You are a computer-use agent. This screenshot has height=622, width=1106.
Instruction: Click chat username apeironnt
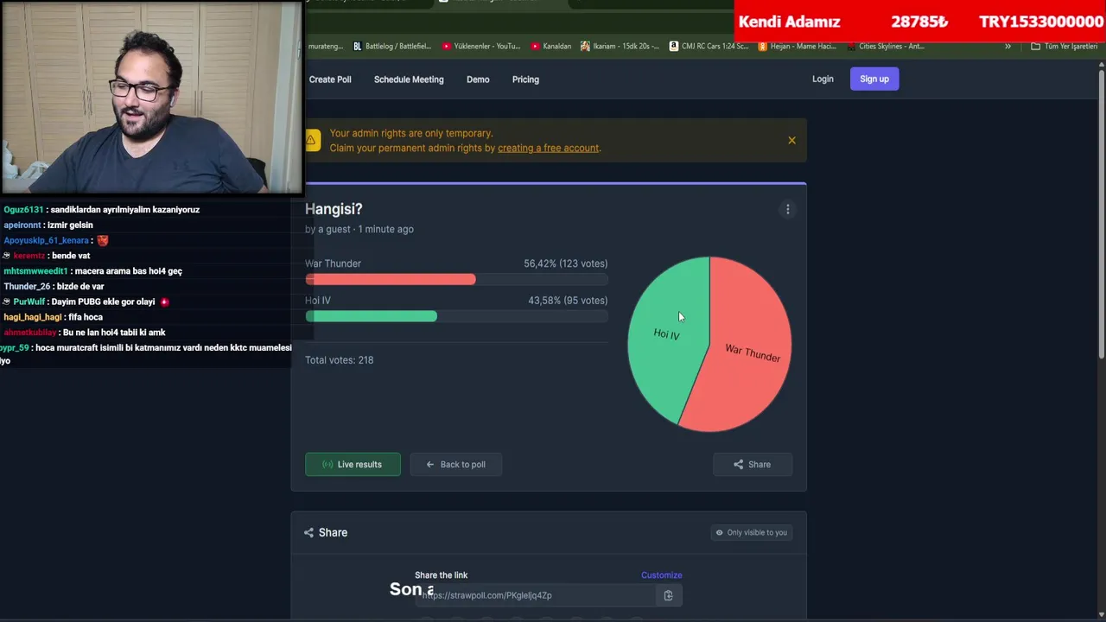22,225
